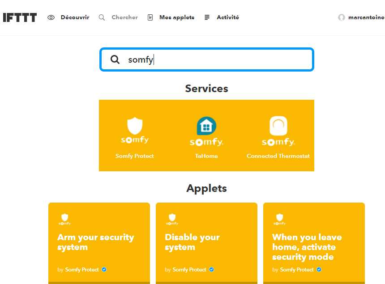Open the marcantoine account menu
Image resolution: width=385 pixels, height=284 pixels.
coord(366,17)
